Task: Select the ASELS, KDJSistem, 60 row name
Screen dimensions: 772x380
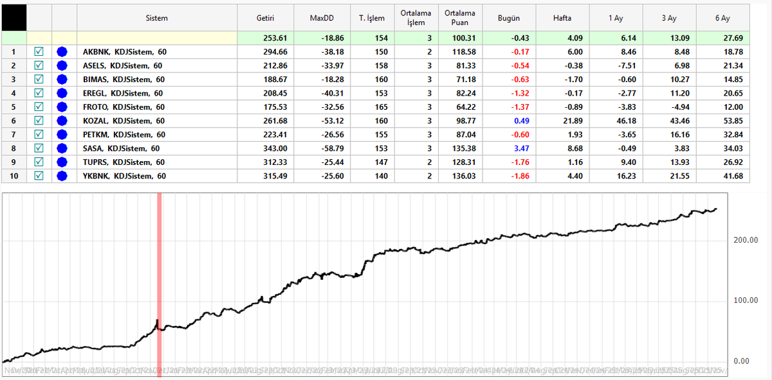Action: coord(122,65)
